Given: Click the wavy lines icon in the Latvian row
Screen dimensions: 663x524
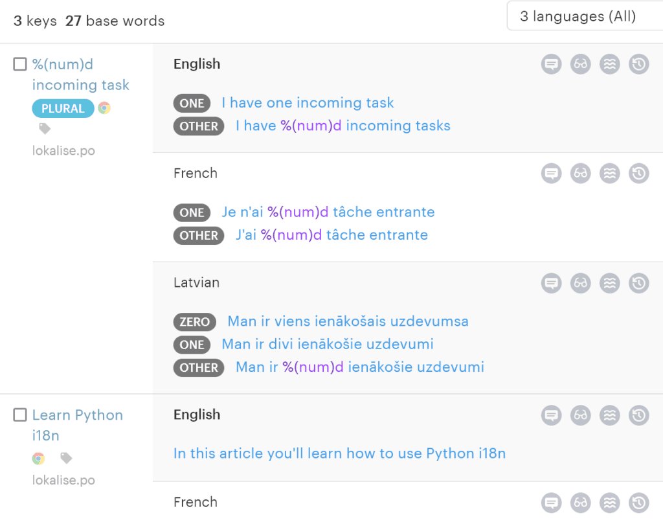Looking at the screenshot, I should [610, 283].
